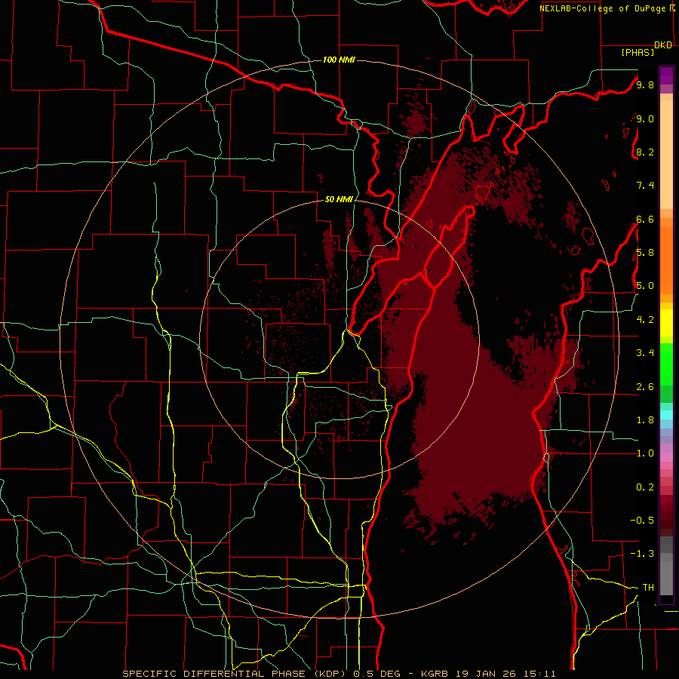Viewport: 679px width, 679px height.
Task: Select the 8.2 value on the color scale
Action: coord(645,152)
